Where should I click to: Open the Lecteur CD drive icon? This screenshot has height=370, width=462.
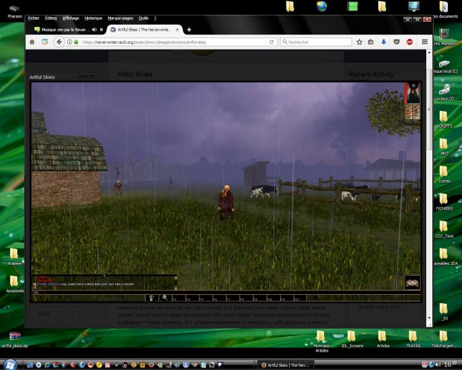tap(444, 92)
